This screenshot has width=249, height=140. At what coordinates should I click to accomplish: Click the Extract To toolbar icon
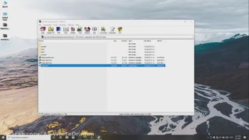tap(51, 30)
